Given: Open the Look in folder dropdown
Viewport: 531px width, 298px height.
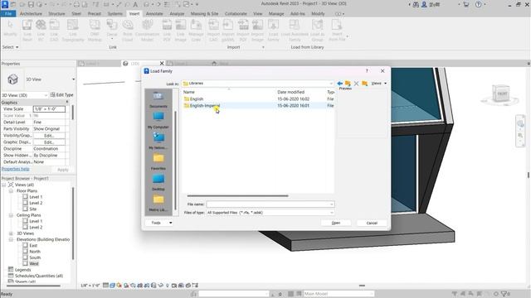Looking at the screenshot, I should click(331, 84).
